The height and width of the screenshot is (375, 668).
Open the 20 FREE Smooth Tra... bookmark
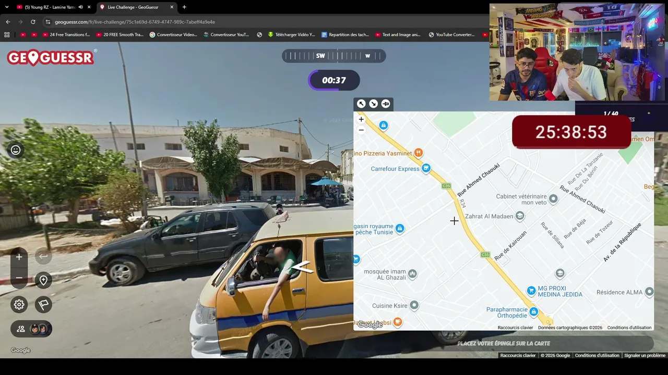(x=120, y=35)
